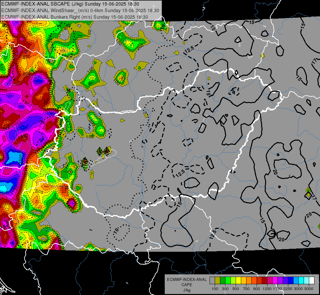The height and width of the screenshot is (295, 320).
Task: Click the 900 contour label on the map
Action: 26,74
